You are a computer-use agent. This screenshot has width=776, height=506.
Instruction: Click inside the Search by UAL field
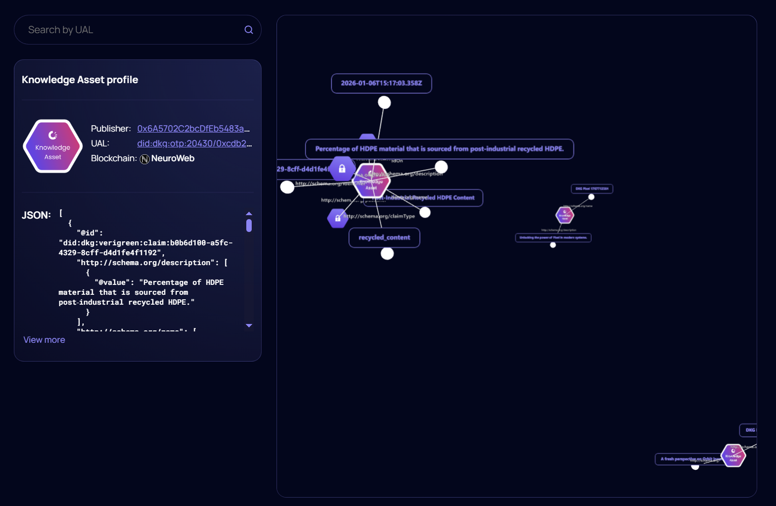coord(124,30)
